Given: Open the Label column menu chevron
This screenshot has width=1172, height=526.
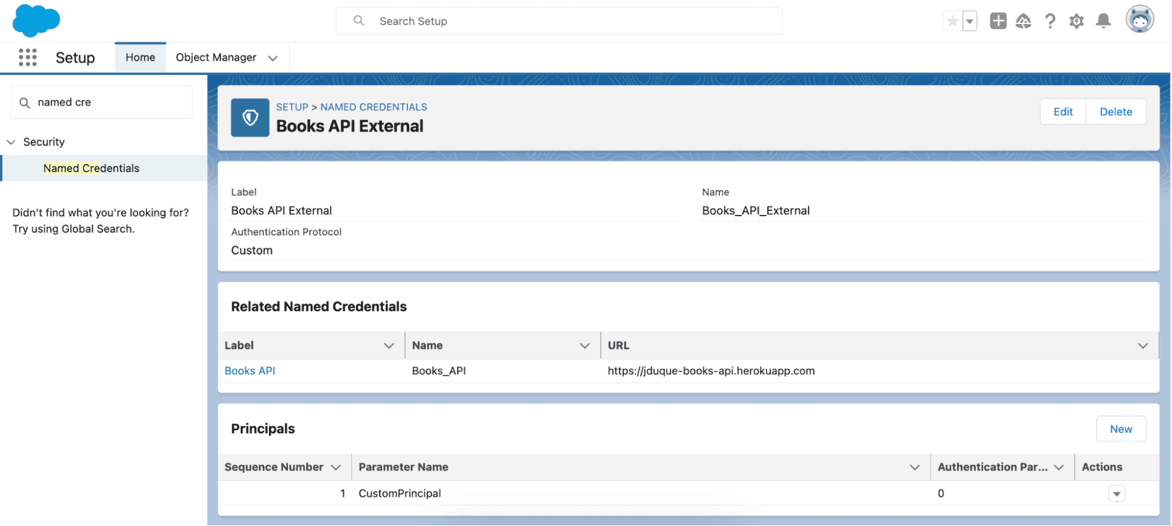Looking at the screenshot, I should 389,346.
